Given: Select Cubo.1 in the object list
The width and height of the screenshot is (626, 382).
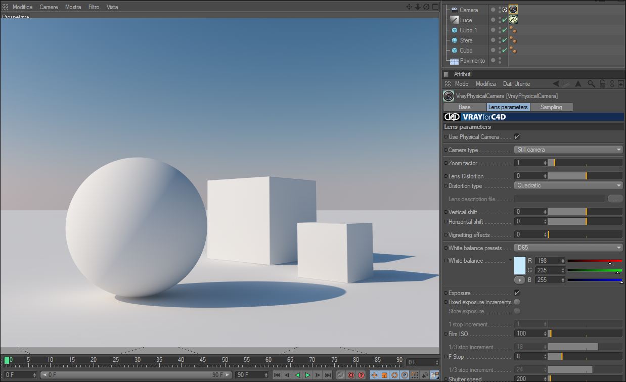Looking at the screenshot, I should [468, 30].
